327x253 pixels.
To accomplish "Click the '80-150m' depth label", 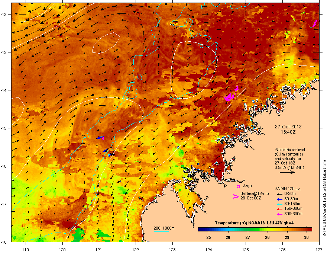I will [292, 204].
